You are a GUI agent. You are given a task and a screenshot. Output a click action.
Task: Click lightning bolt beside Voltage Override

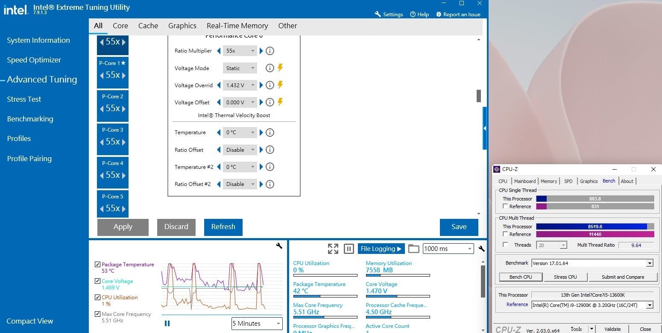(x=280, y=85)
